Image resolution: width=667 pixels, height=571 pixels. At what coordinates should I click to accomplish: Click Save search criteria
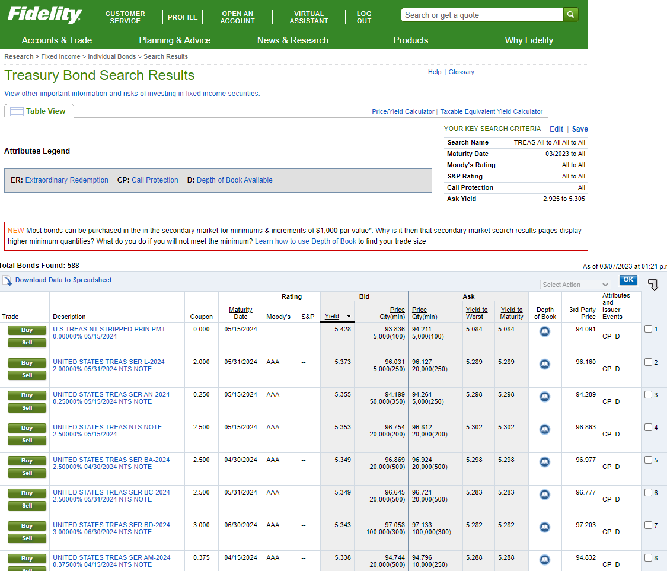(x=580, y=129)
